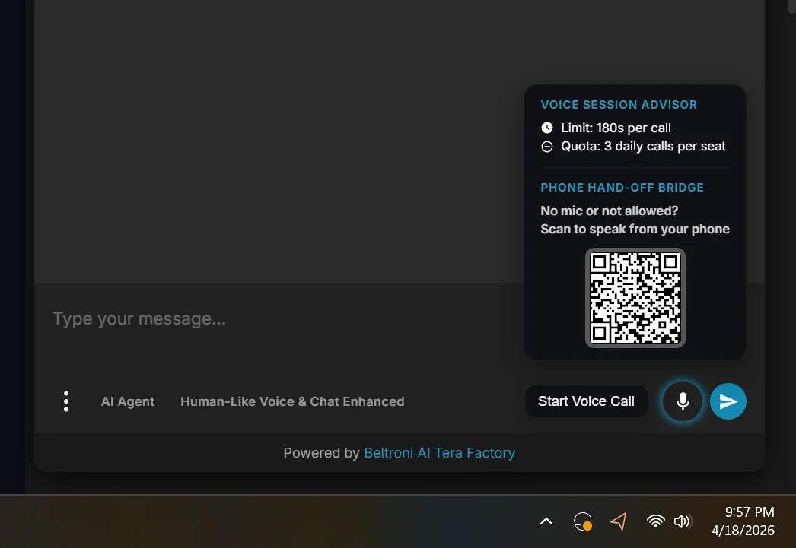Select the AI Agent label
The image size is (796, 548).
[x=128, y=401]
